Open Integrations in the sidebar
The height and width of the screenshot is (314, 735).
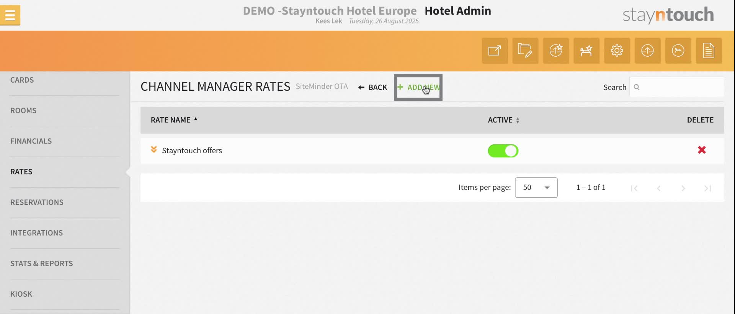(x=36, y=233)
